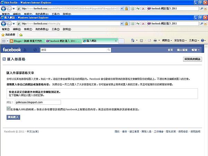The height and width of the screenshot is (156, 208).
Task: Toggle URL permission agreement checkbox
Action: tap(8, 109)
